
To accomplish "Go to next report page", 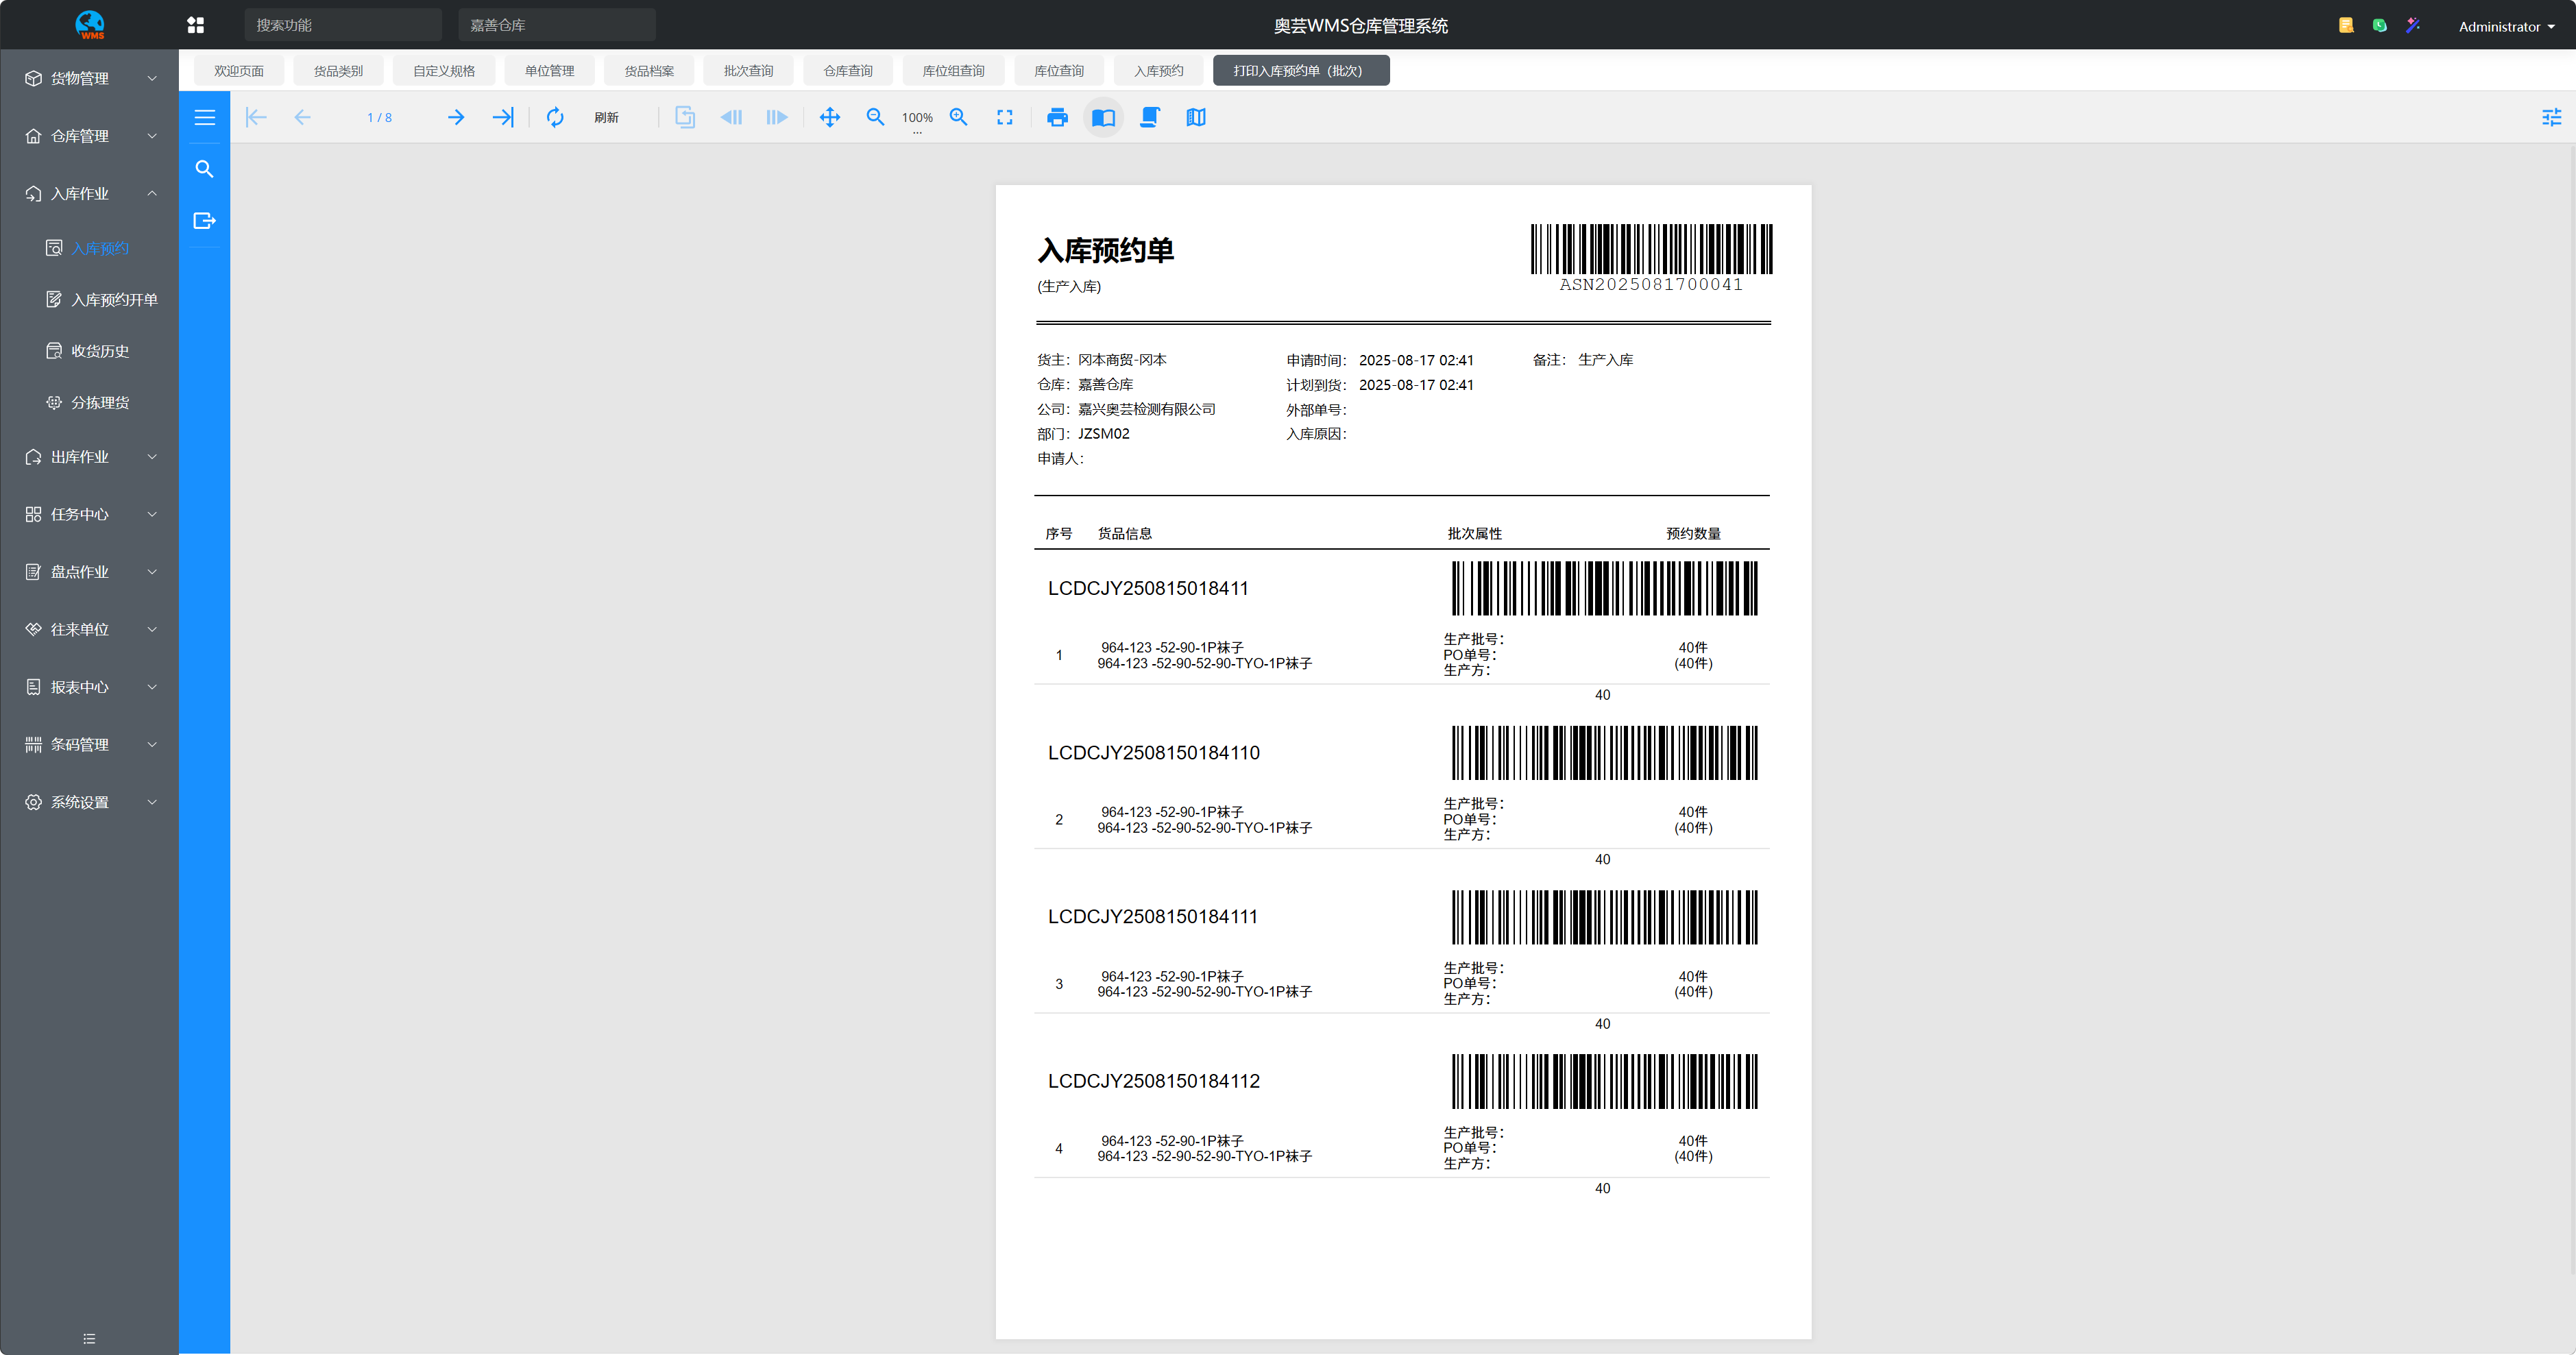I will click(x=456, y=117).
